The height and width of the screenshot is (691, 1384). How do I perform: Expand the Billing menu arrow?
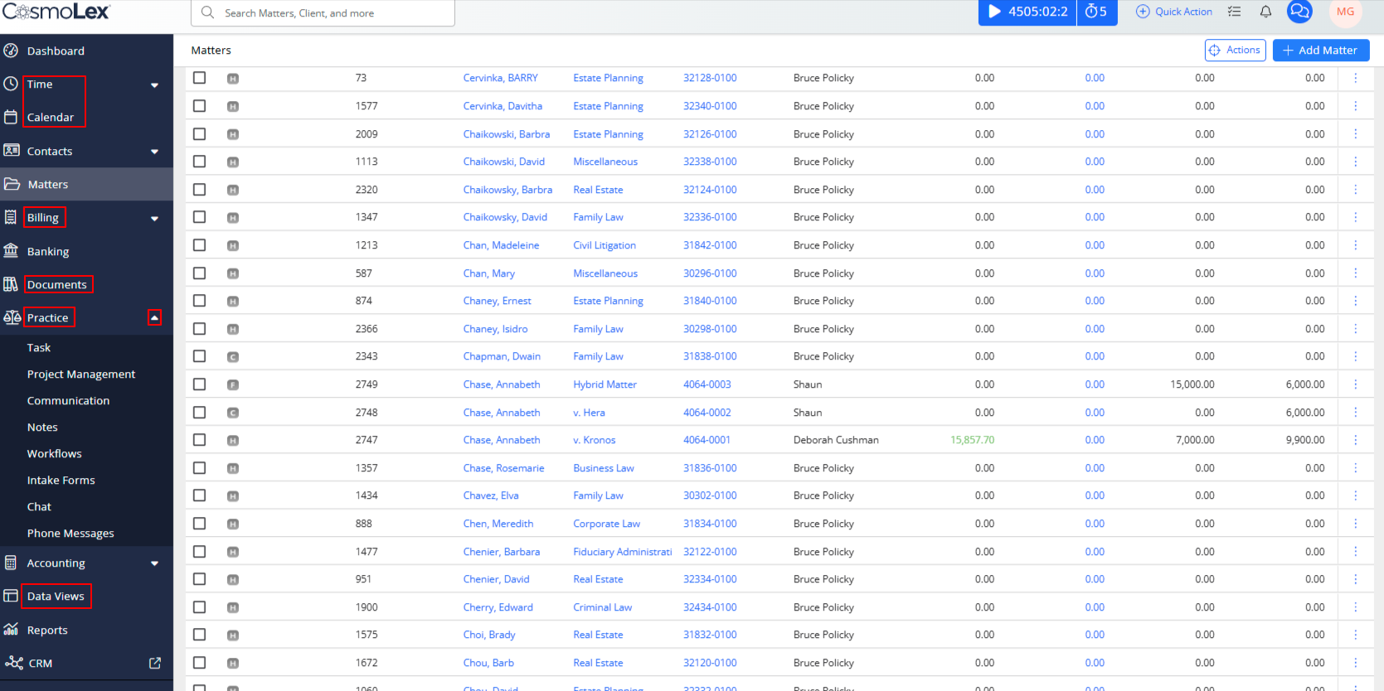pos(154,219)
